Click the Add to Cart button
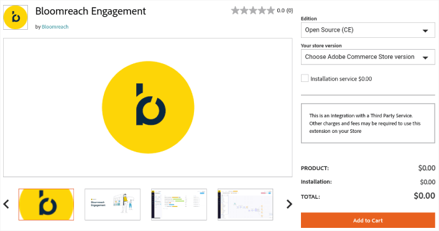 coord(368,220)
